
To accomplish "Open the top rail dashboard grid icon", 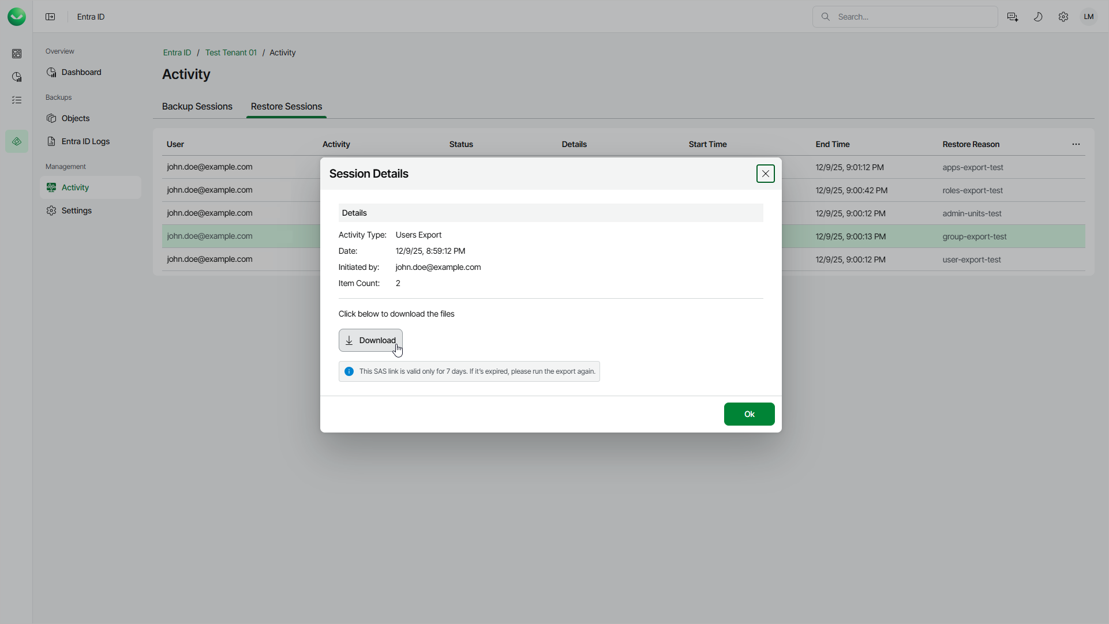I will pyautogui.click(x=17, y=54).
